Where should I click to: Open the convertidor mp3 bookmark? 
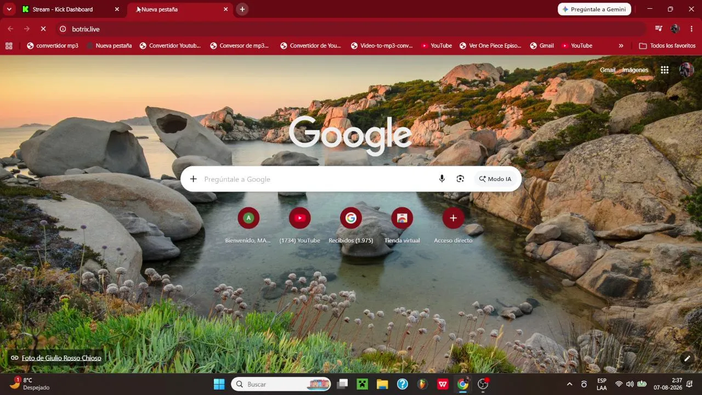[x=53, y=46]
